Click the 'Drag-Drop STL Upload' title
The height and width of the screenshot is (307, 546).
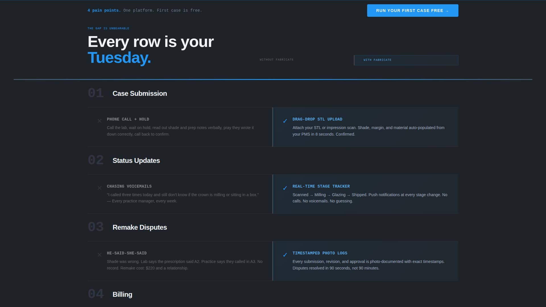pos(317,119)
